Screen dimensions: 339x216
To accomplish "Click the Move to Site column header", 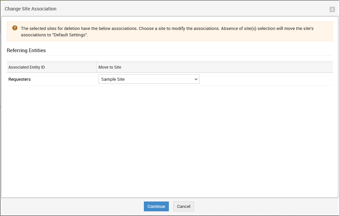I will pyautogui.click(x=110, y=67).
